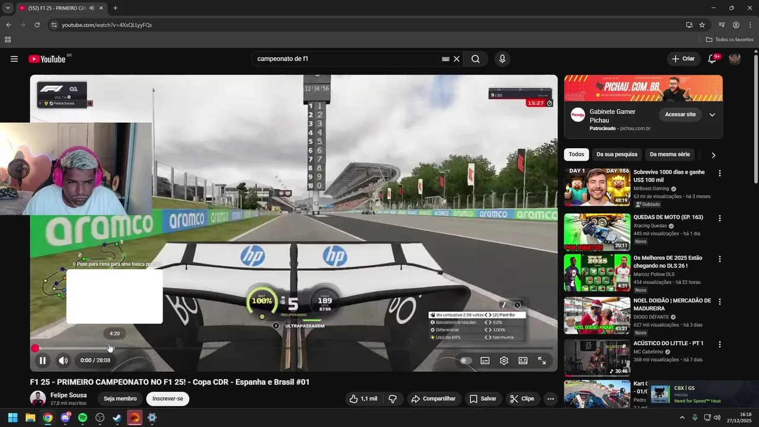759x427 pixels.
Task: Open Todos os favoritos bookmarks folder
Action: point(729,40)
